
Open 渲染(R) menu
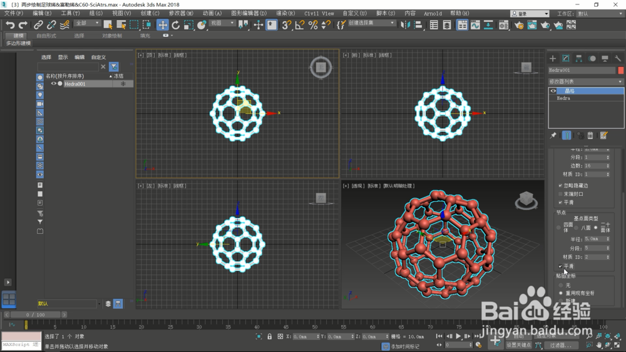tap(286, 14)
